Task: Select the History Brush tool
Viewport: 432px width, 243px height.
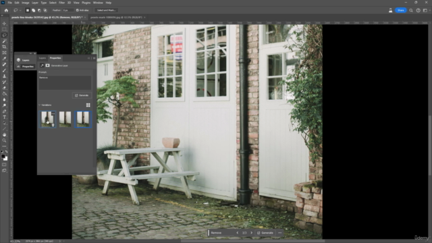Action: coord(4,82)
